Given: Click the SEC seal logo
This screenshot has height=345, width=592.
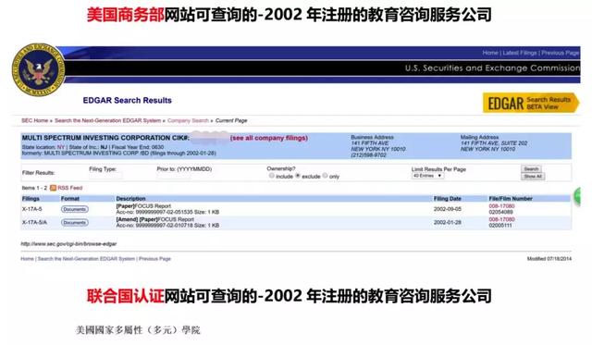Looking at the screenshot, I should pyautogui.click(x=38, y=69).
